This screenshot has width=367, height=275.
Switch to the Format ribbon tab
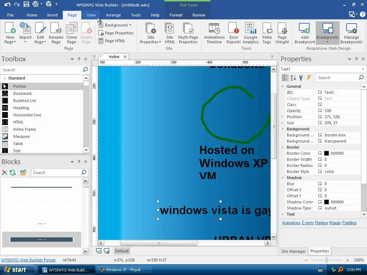[176, 15]
